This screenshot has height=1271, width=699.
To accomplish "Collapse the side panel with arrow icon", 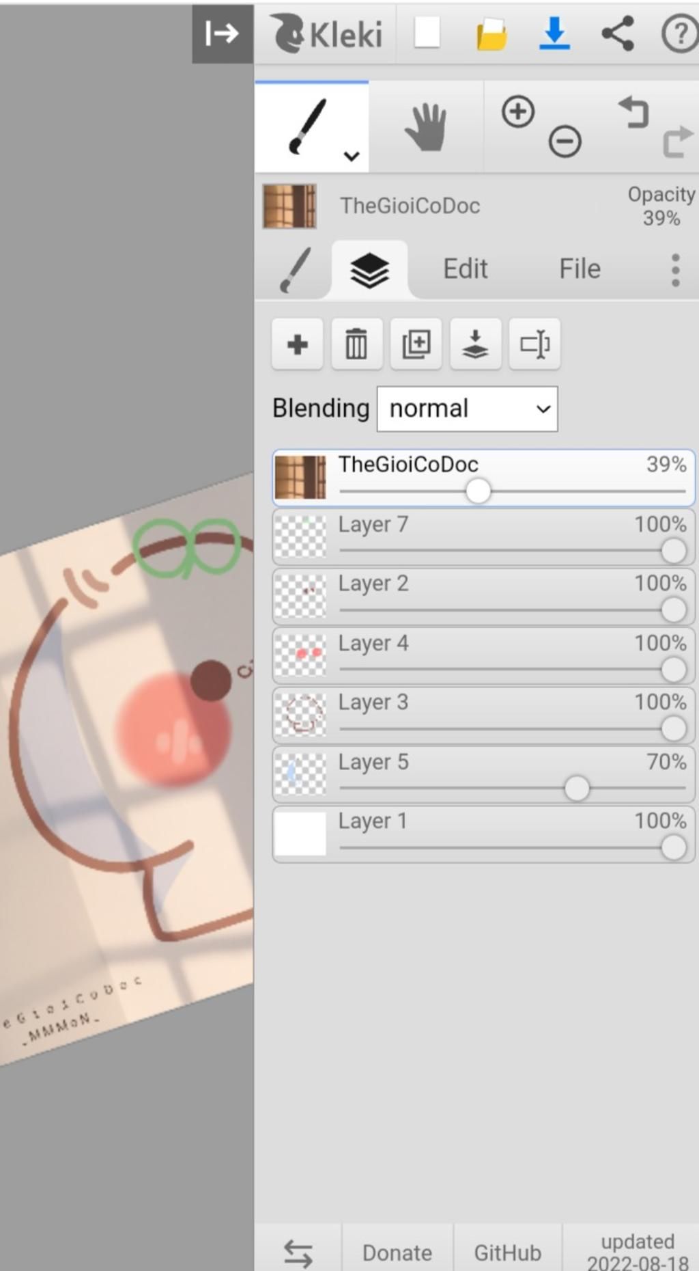I will pyautogui.click(x=223, y=33).
